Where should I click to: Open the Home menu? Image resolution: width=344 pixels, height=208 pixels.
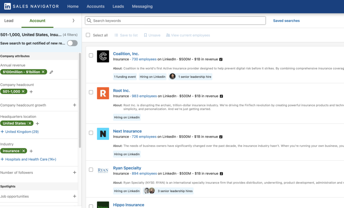pyautogui.click(x=73, y=6)
